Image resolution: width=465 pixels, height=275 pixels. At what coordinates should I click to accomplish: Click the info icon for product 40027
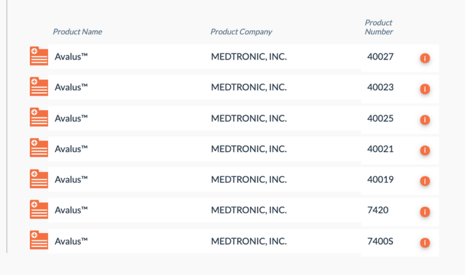424,58
